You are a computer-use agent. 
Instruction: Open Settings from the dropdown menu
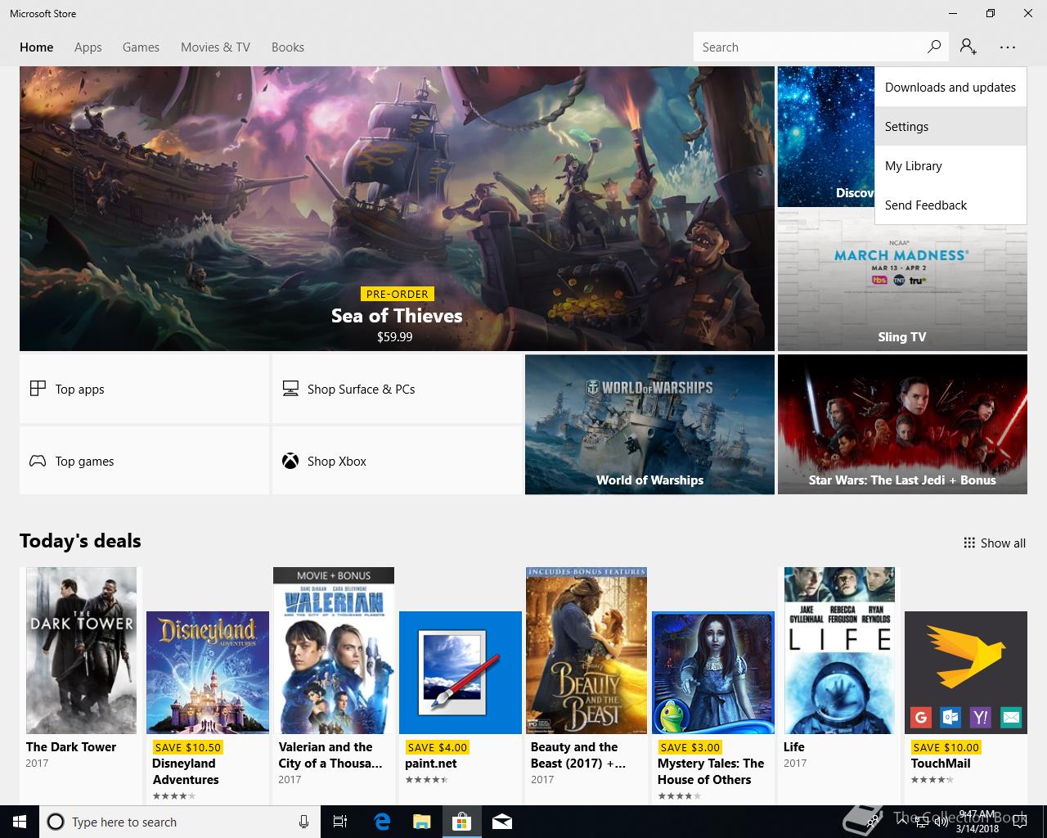950,126
